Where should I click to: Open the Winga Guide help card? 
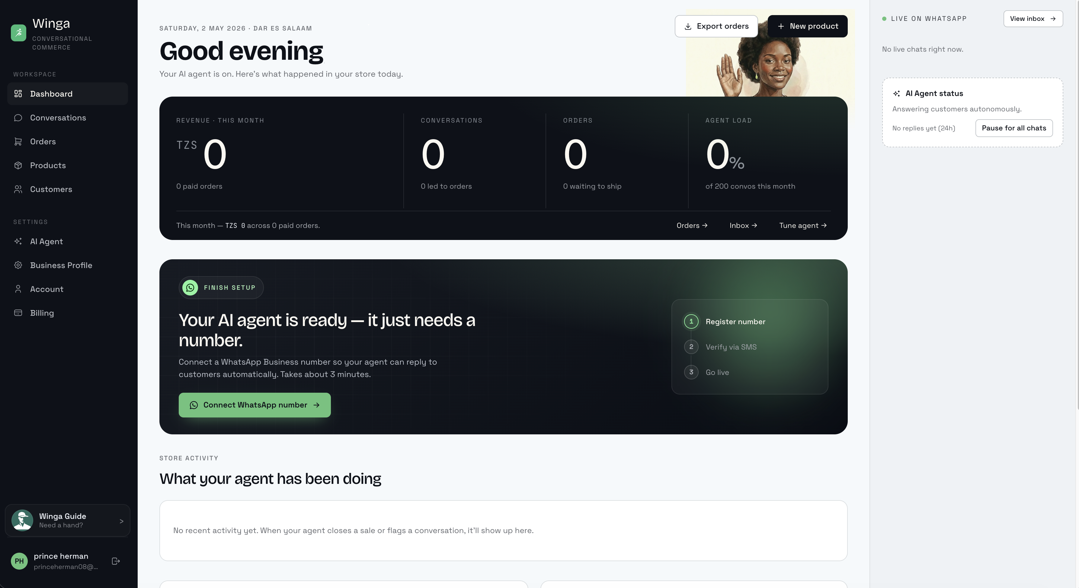(67, 521)
